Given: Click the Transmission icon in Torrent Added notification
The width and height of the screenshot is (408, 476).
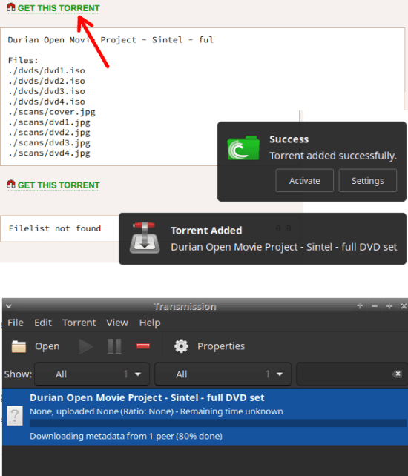Looking at the screenshot, I should pos(145,238).
